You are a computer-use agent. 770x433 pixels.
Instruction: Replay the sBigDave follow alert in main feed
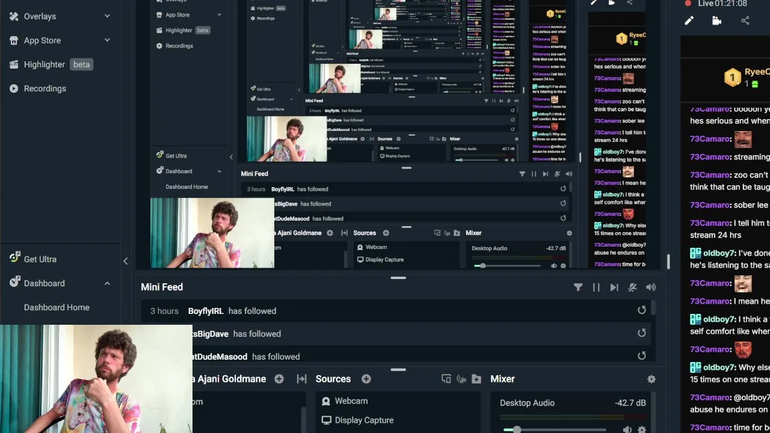(x=642, y=333)
